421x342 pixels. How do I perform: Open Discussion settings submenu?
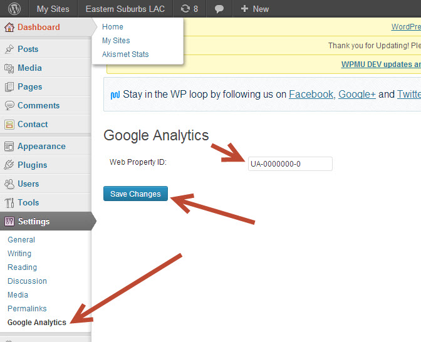click(x=27, y=281)
